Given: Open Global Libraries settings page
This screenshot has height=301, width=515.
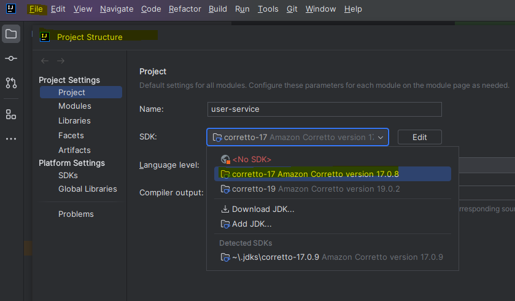Looking at the screenshot, I should (87, 189).
